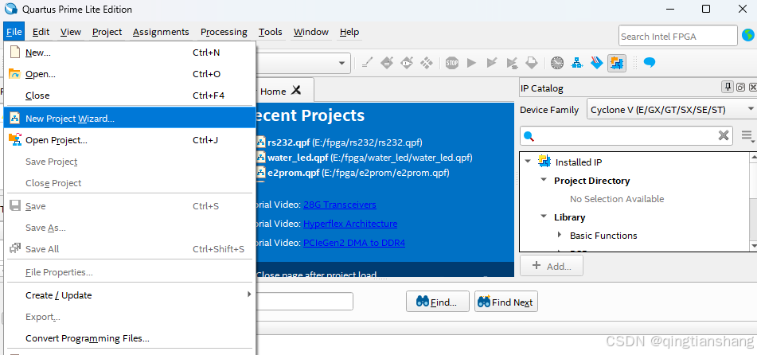The width and height of the screenshot is (757, 355).
Task: Select New... in the File menu
Action: [130, 53]
